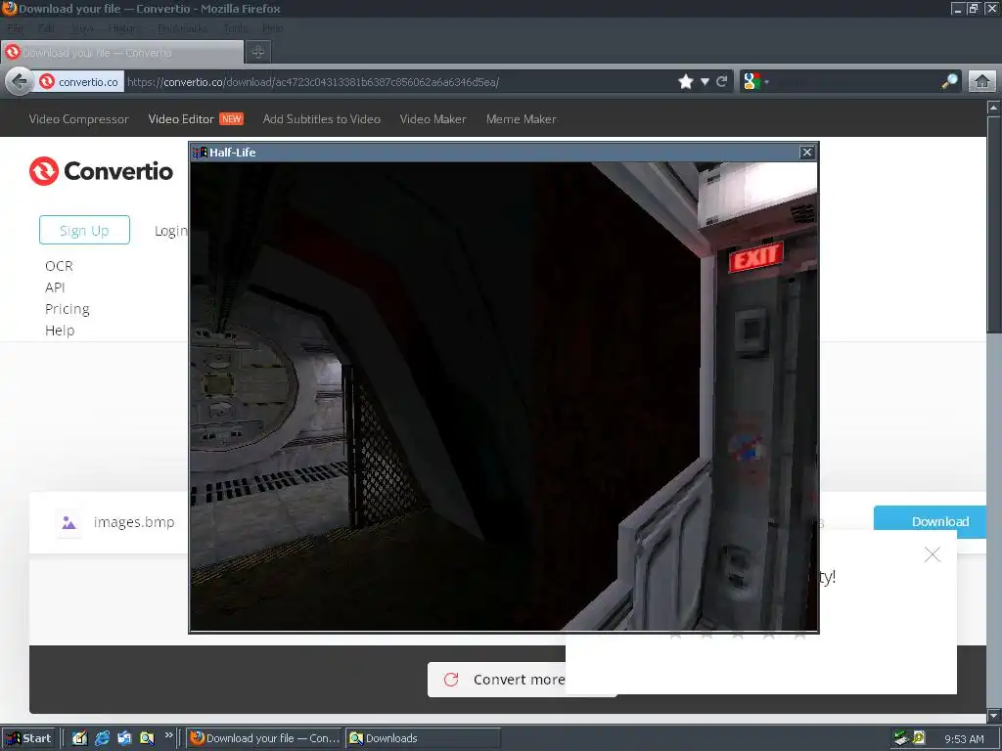
Task: Go to the Firefox home page icon
Action: click(x=982, y=82)
